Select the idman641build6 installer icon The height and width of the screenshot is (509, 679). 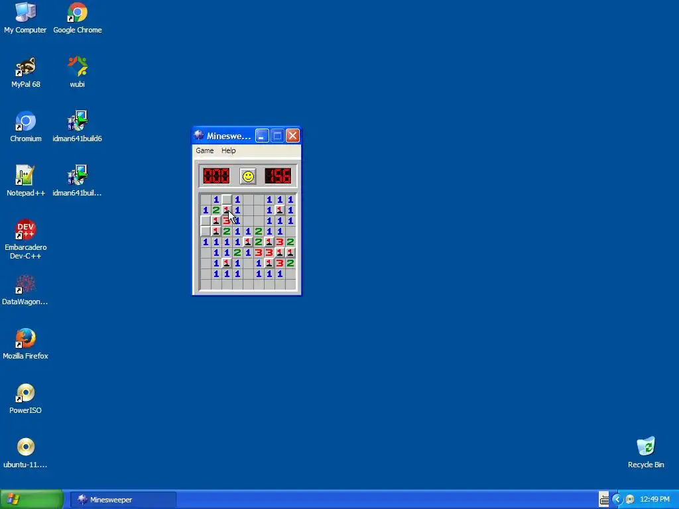click(x=77, y=127)
